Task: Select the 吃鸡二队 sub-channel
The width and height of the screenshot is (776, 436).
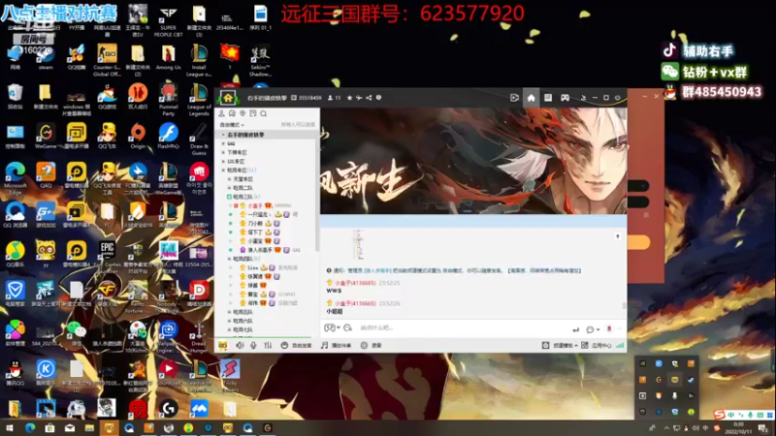Action: pyautogui.click(x=243, y=188)
